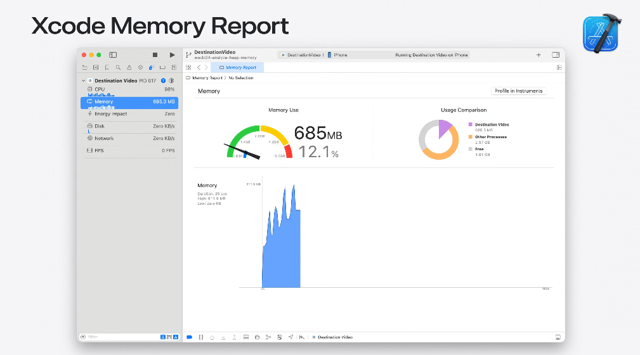Open the Issue navigator warning icon
Image resolution: width=640 pixels, height=355 pixels.
point(129,67)
